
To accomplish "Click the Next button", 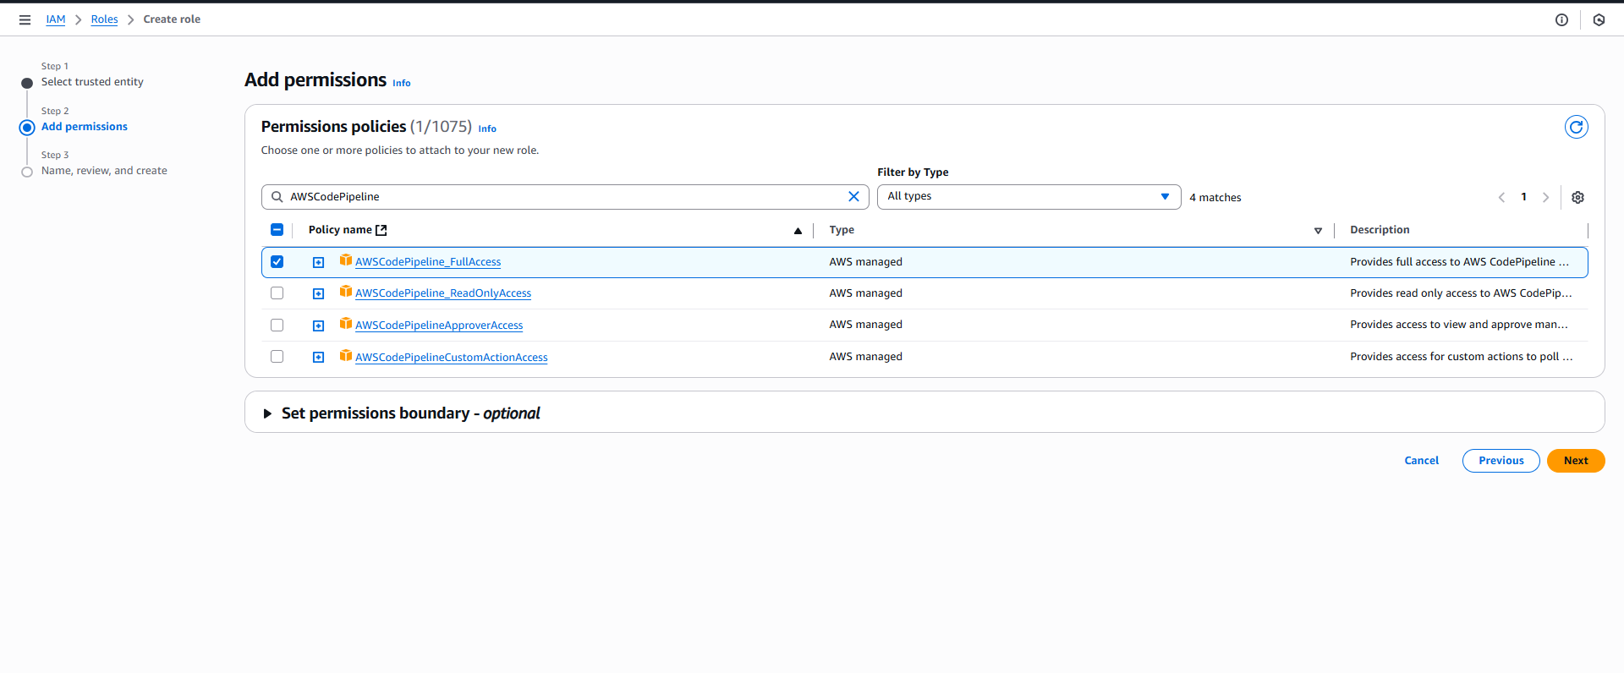I will coord(1575,461).
